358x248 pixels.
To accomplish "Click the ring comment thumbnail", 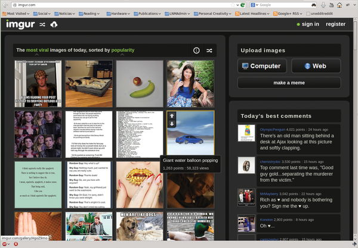I will pos(246,165).
